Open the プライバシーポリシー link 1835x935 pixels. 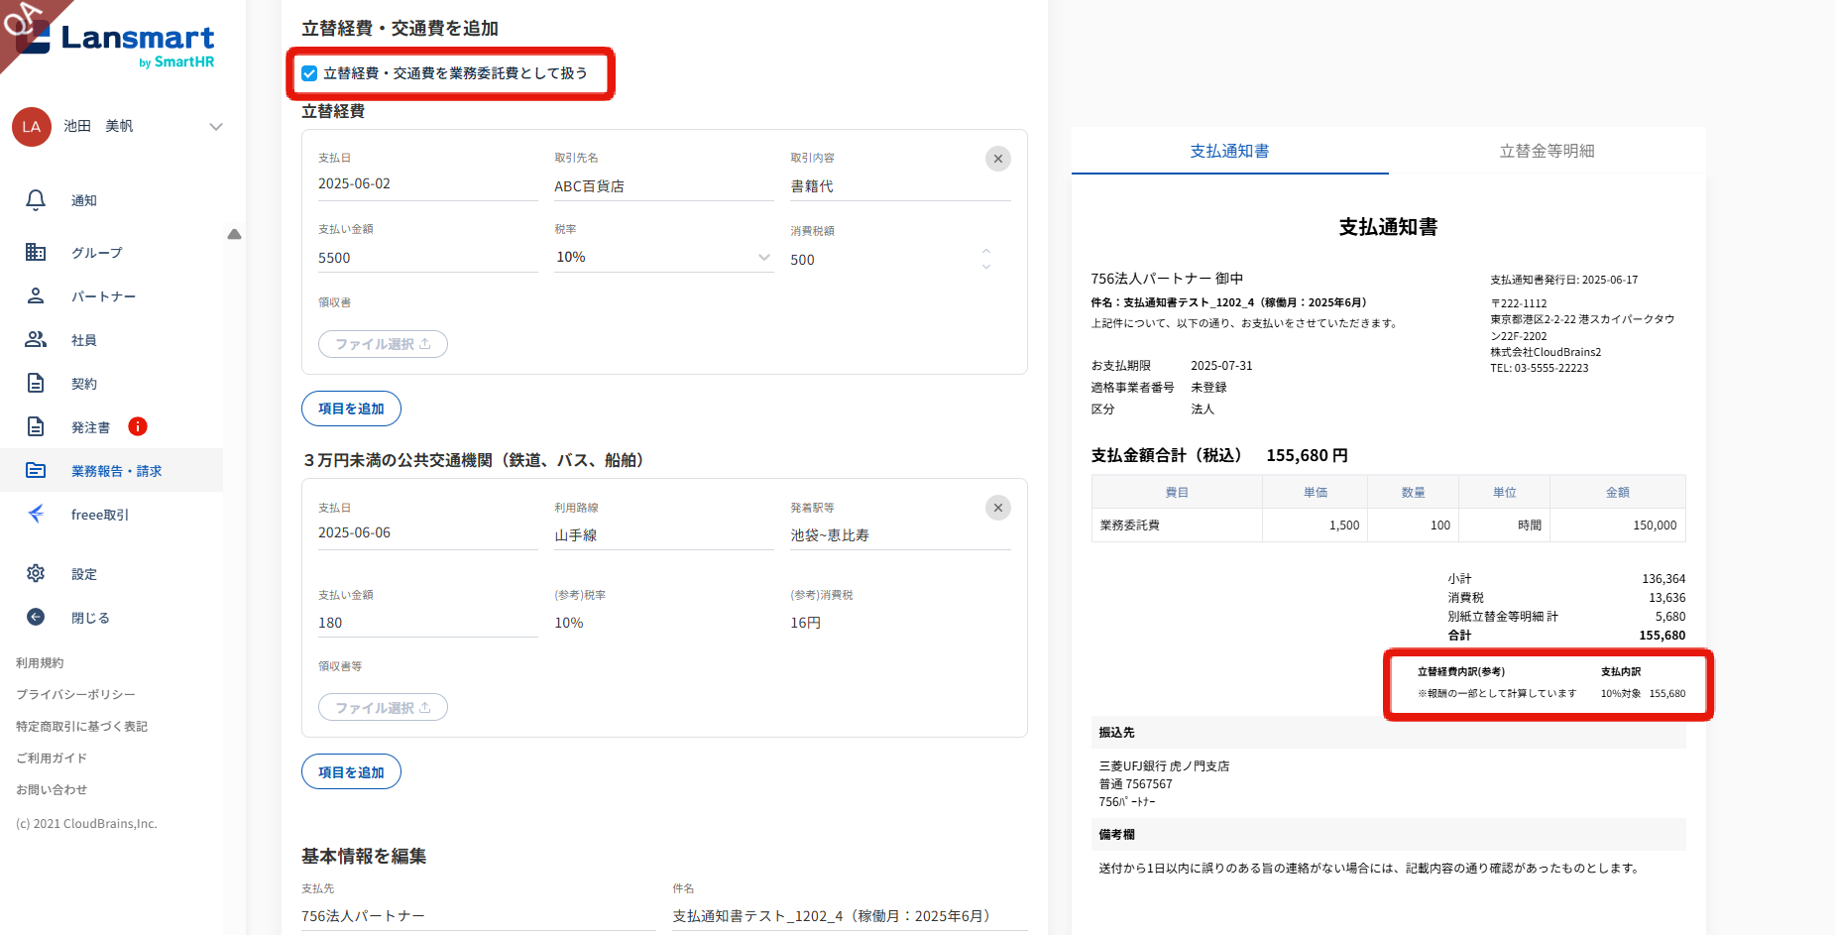[x=75, y=695]
